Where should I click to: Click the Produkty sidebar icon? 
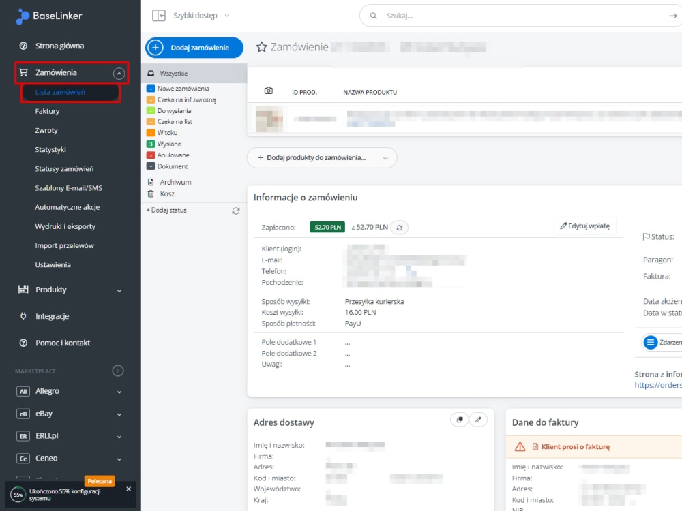pyautogui.click(x=23, y=290)
